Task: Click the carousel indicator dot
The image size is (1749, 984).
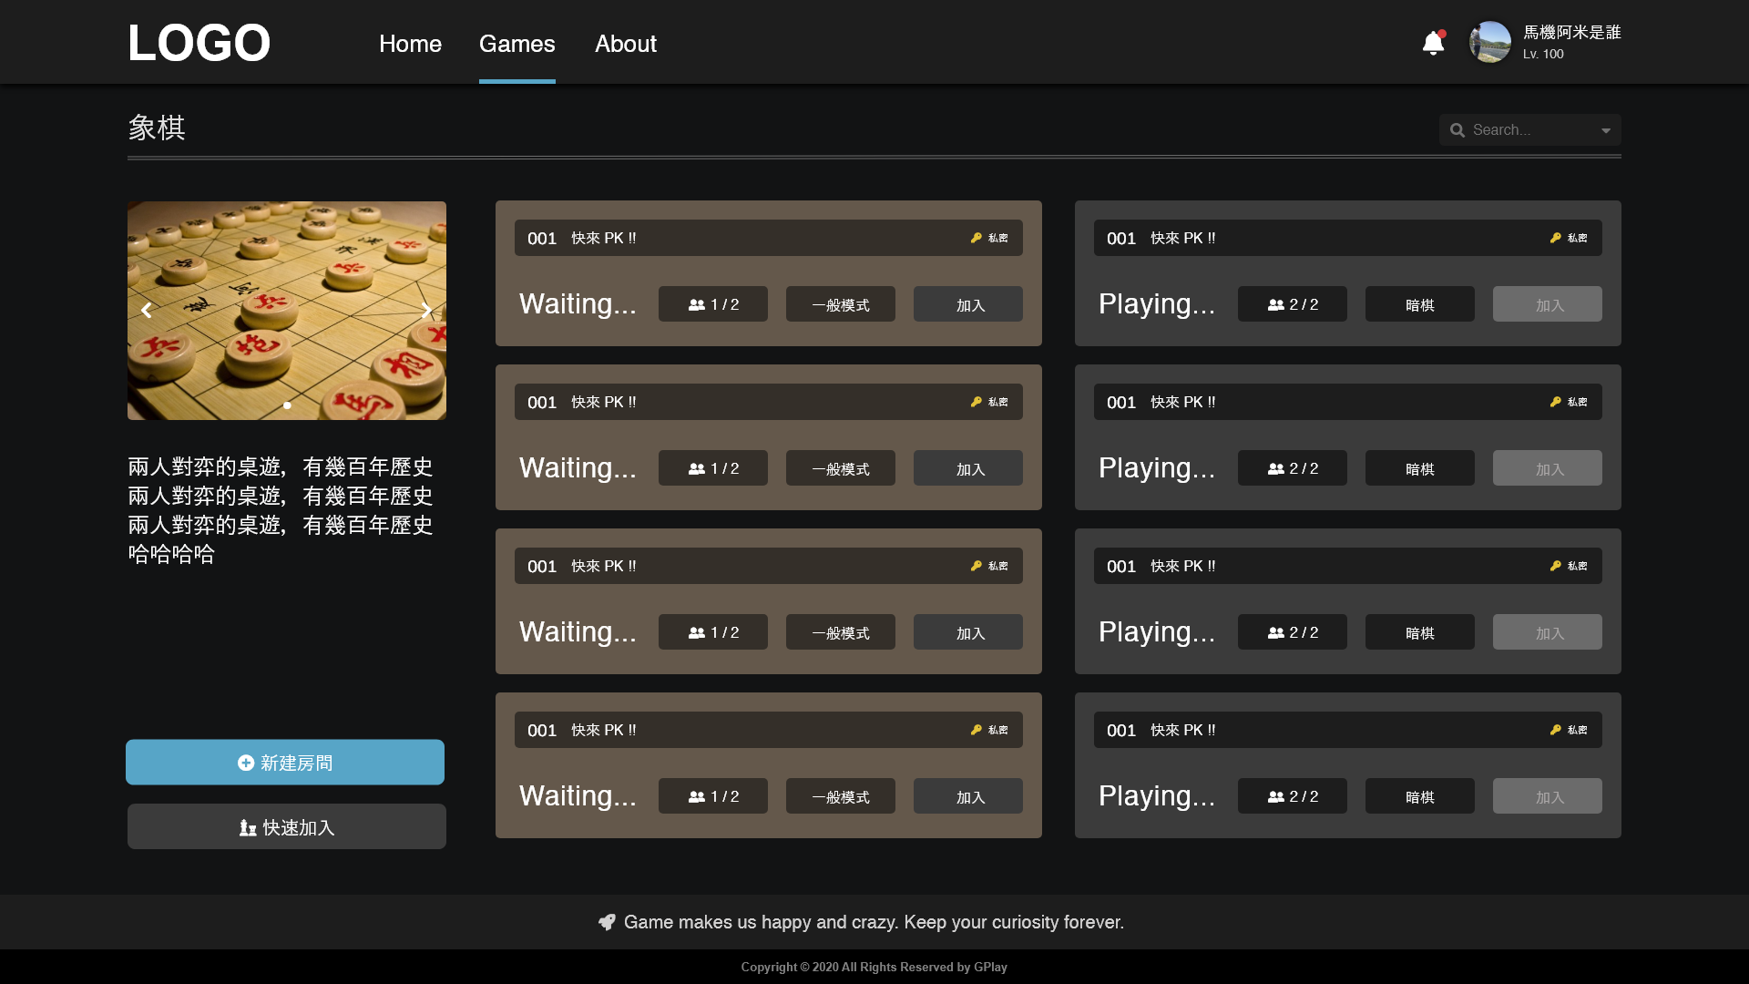Action: [287, 405]
